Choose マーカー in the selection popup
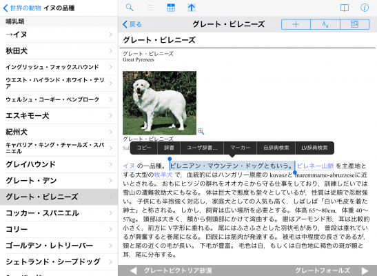 click(x=241, y=148)
